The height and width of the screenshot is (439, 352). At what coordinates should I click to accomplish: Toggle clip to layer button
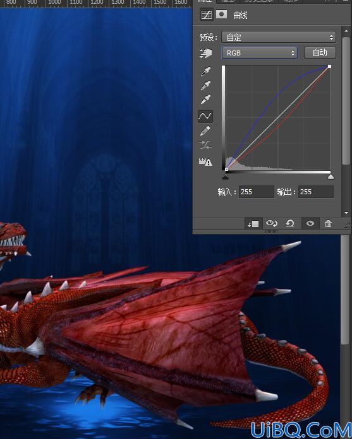click(x=253, y=223)
